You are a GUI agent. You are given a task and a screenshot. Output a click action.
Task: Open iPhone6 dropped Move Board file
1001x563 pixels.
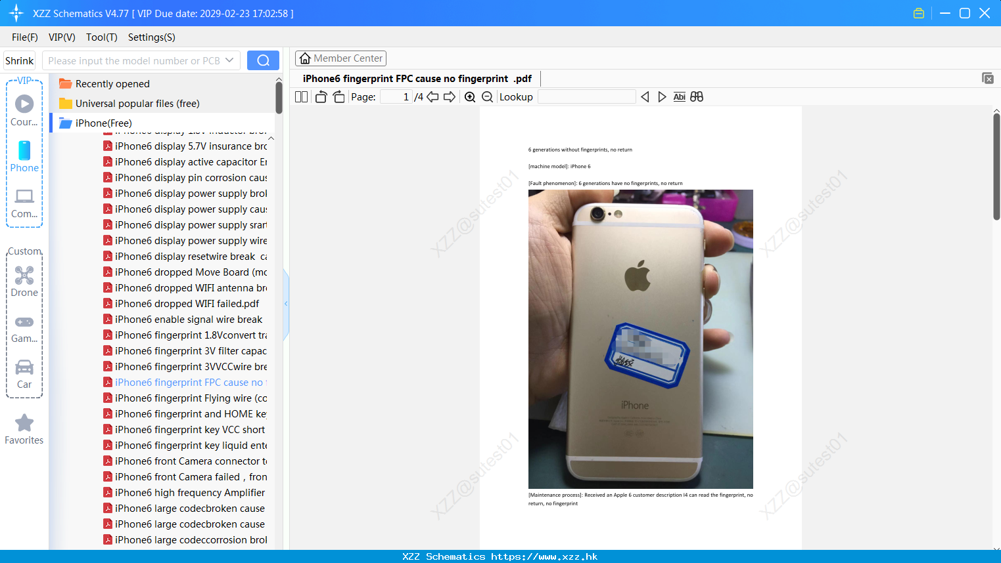coord(185,272)
